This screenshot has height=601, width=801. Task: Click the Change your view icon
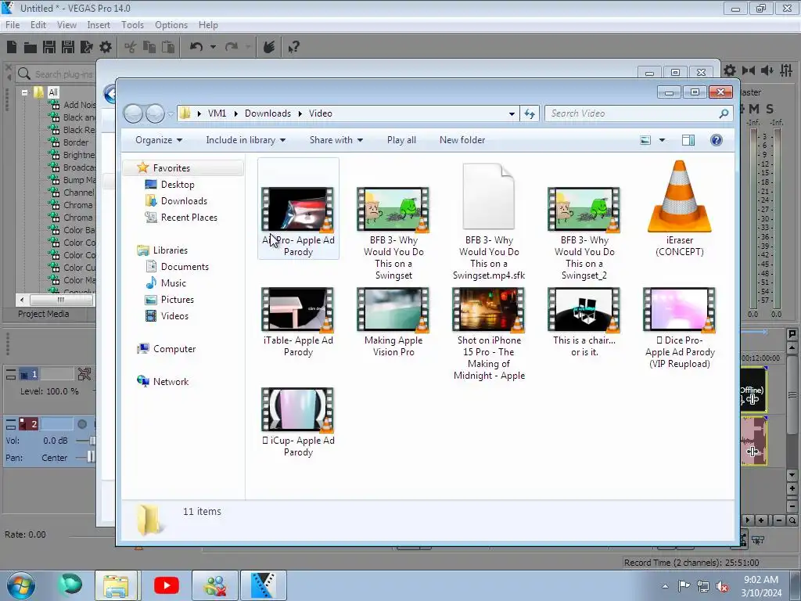(x=645, y=140)
